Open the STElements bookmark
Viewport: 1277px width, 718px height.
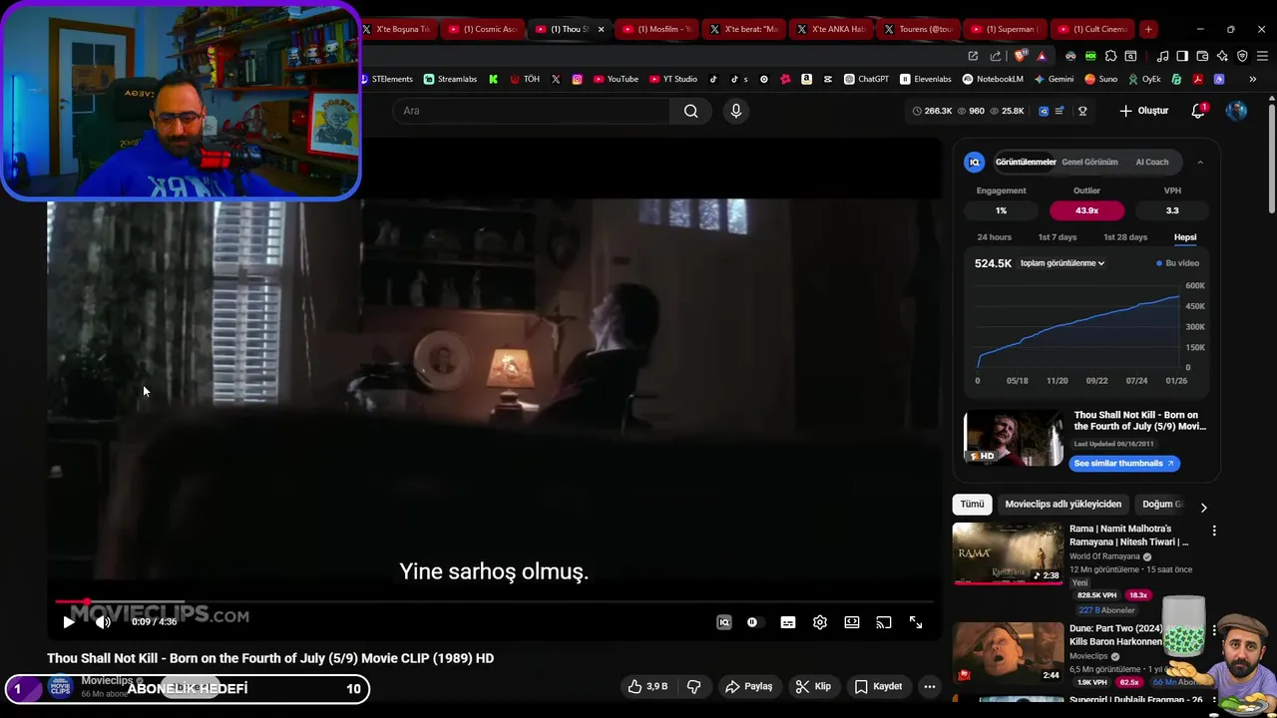tap(386, 79)
